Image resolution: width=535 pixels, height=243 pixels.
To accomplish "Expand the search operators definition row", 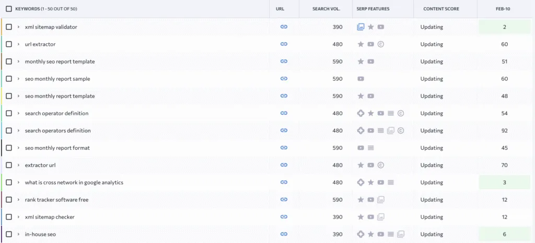I will point(18,131).
